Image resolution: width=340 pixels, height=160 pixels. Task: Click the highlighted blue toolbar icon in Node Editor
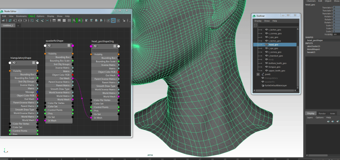pos(113,21)
